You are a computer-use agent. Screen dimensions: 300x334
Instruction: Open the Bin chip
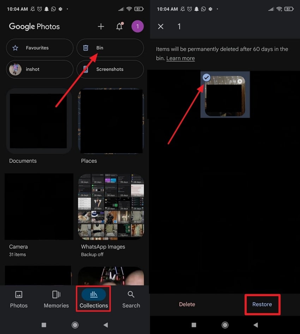tap(110, 48)
